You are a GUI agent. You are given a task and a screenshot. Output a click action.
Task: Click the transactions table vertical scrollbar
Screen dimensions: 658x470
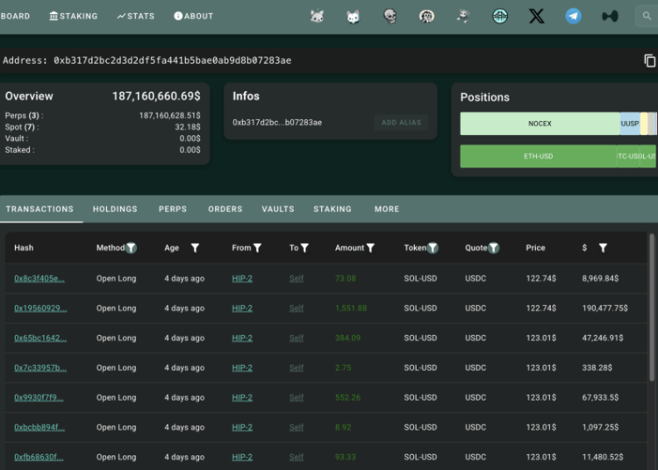click(x=651, y=307)
